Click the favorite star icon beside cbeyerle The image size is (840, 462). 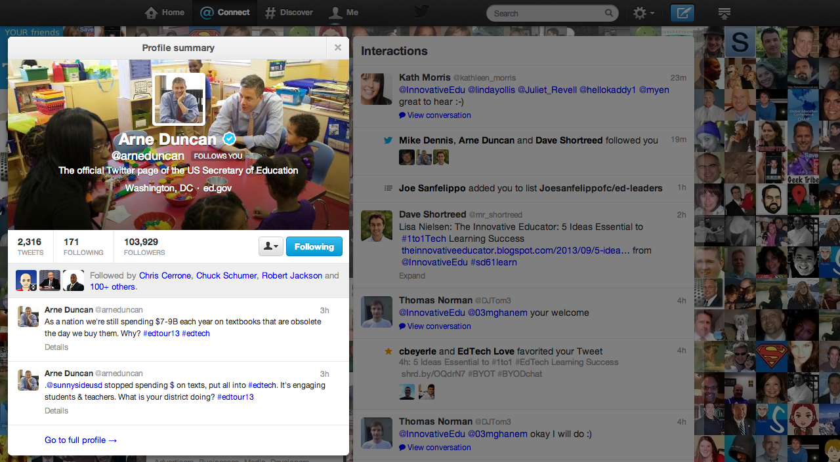pyautogui.click(x=388, y=351)
